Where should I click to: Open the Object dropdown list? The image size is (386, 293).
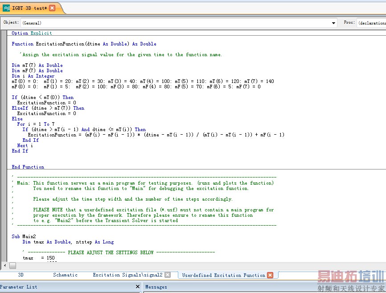pos(333,23)
